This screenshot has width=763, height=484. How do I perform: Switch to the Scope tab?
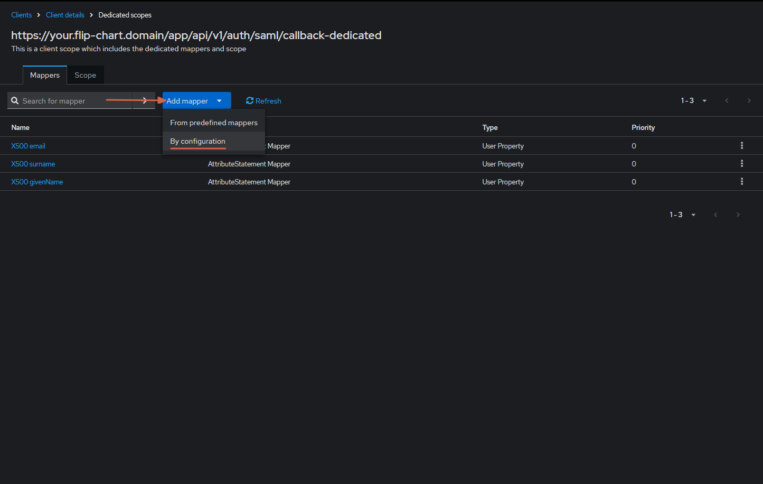tap(85, 75)
